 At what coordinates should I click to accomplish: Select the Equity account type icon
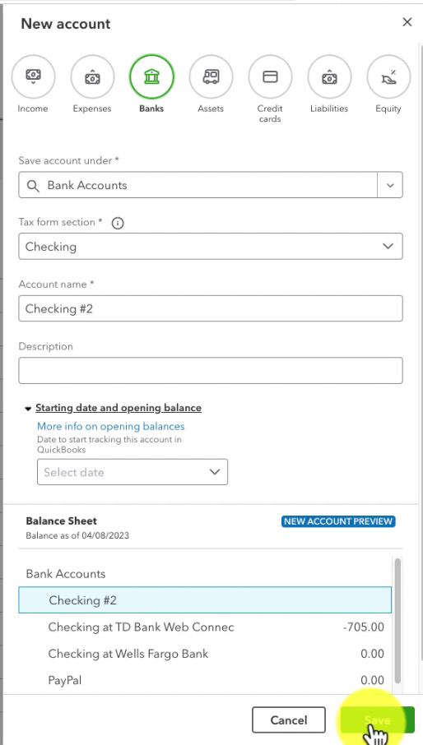pyautogui.click(x=388, y=76)
